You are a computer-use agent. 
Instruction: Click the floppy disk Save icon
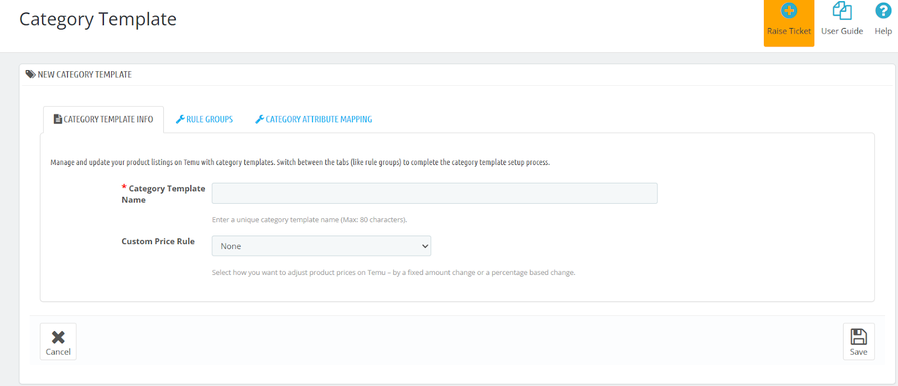click(x=858, y=337)
